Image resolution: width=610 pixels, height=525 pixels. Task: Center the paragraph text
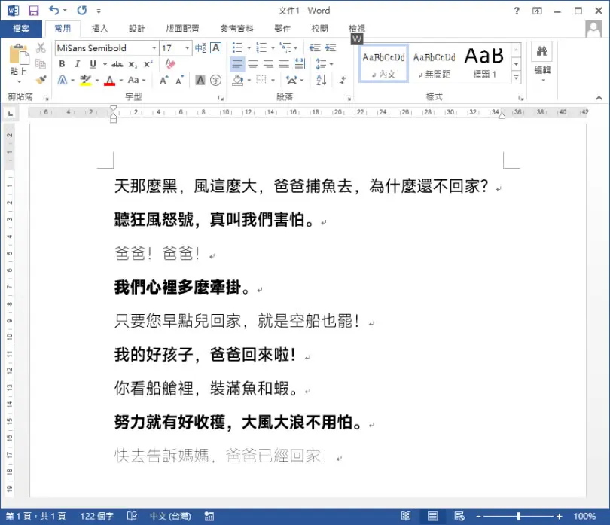pos(253,64)
